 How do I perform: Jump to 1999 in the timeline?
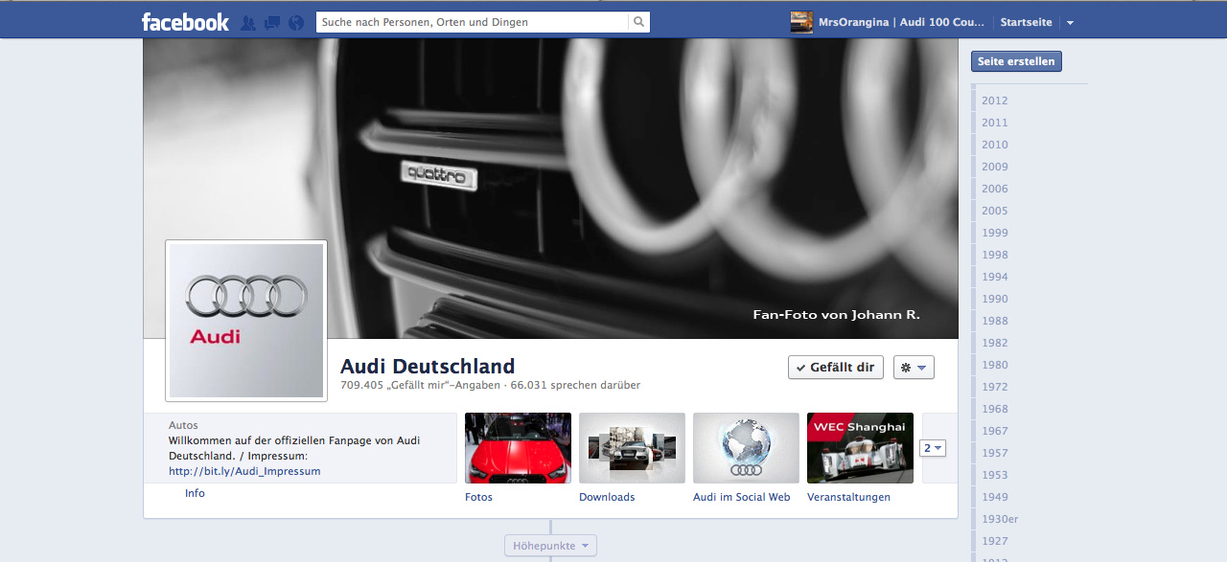[994, 233]
